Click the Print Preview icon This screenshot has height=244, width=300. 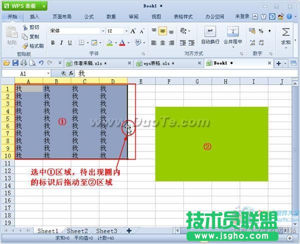click(32, 63)
